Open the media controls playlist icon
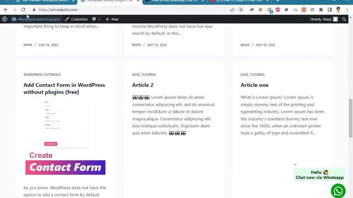The height and width of the screenshot is (198, 353). click(312, 10)
